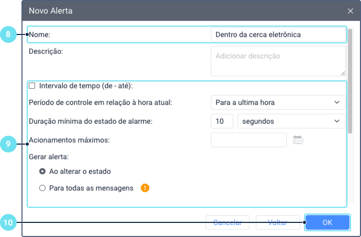Enable the Intervalo de tempo checkbox

(32, 86)
